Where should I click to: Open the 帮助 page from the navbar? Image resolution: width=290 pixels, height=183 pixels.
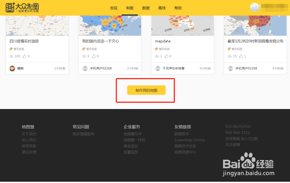tap(178, 8)
